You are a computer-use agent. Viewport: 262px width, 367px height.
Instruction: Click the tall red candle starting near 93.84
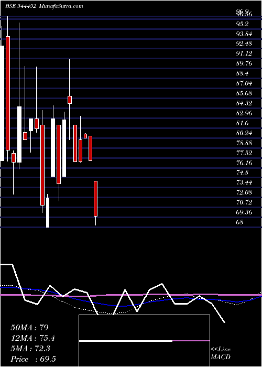(8, 93)
